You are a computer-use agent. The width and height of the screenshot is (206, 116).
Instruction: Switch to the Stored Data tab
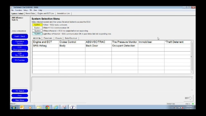(30, 14)
